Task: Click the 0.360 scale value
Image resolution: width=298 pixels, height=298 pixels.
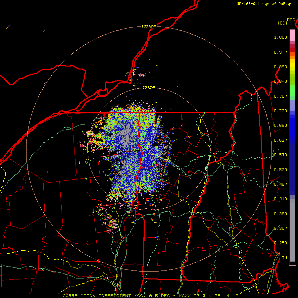Action: pos(280,214)
